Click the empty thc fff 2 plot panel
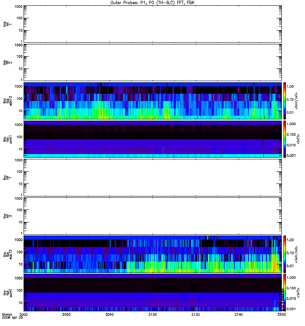Viewport: 305px width, 326px height. coord(152,216)
